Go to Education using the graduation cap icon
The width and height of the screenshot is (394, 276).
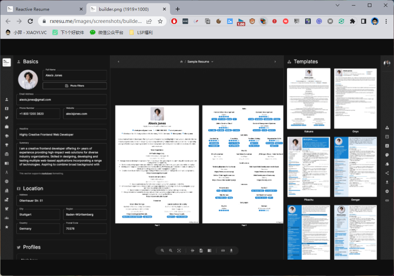click(7, 136)
